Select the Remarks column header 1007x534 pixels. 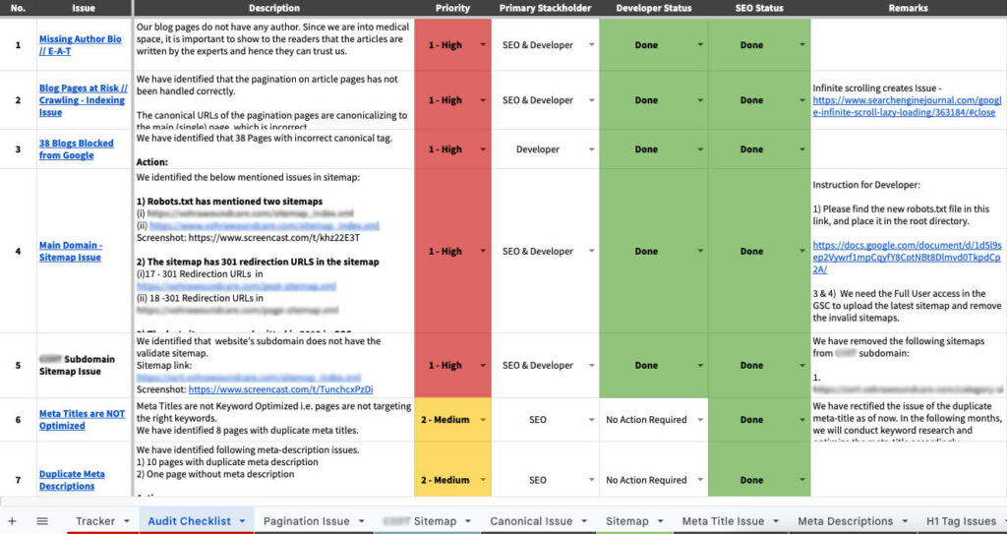(908, 8)
